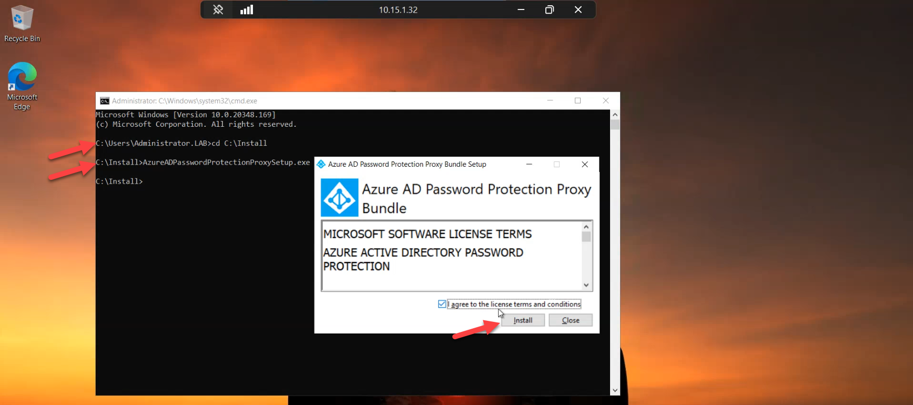Click the Close button in the setup dialog

pos(571,320)
